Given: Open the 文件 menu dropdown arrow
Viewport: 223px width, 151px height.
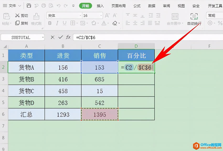Looking at the screenshot, I should 20,6.
